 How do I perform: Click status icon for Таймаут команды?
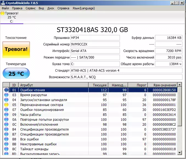(6, 149)
